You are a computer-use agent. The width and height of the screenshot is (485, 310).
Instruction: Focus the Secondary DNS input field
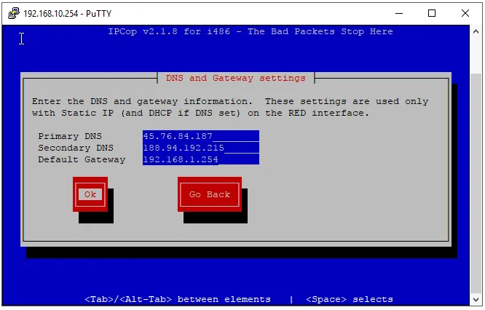[201, 148]
